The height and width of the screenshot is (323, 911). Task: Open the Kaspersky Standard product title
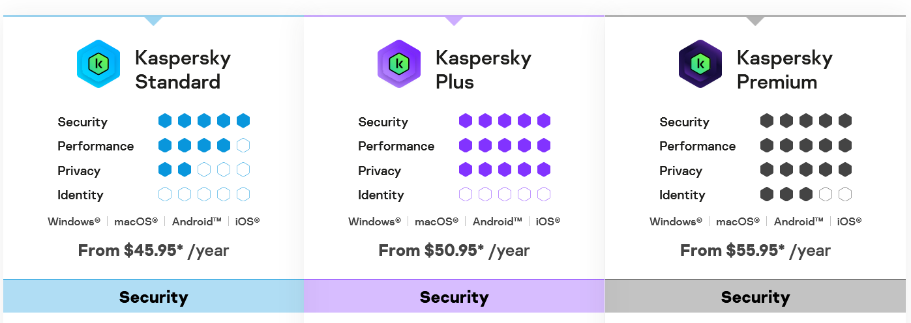pyautogui.click(x=183, y=70)
